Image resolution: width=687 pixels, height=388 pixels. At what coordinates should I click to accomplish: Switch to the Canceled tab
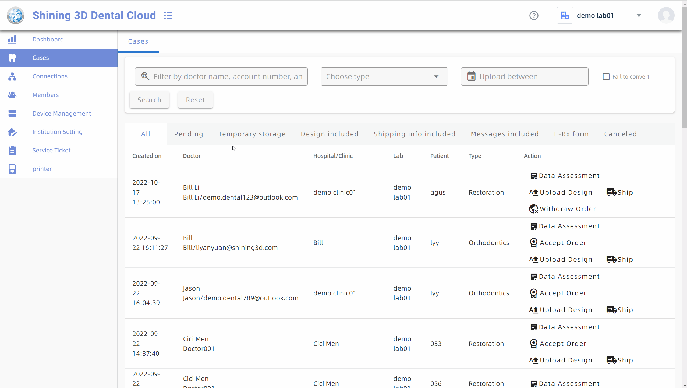[x=620, y=134]
